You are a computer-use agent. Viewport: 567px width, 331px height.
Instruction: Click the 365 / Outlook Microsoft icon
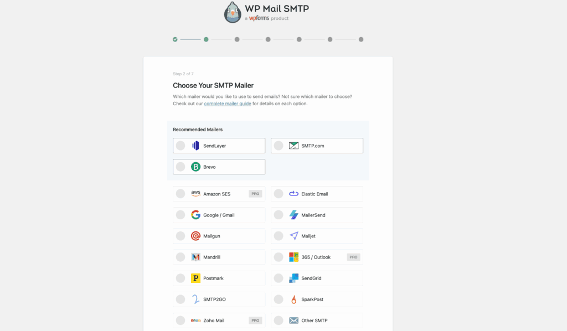pos(293,257)
